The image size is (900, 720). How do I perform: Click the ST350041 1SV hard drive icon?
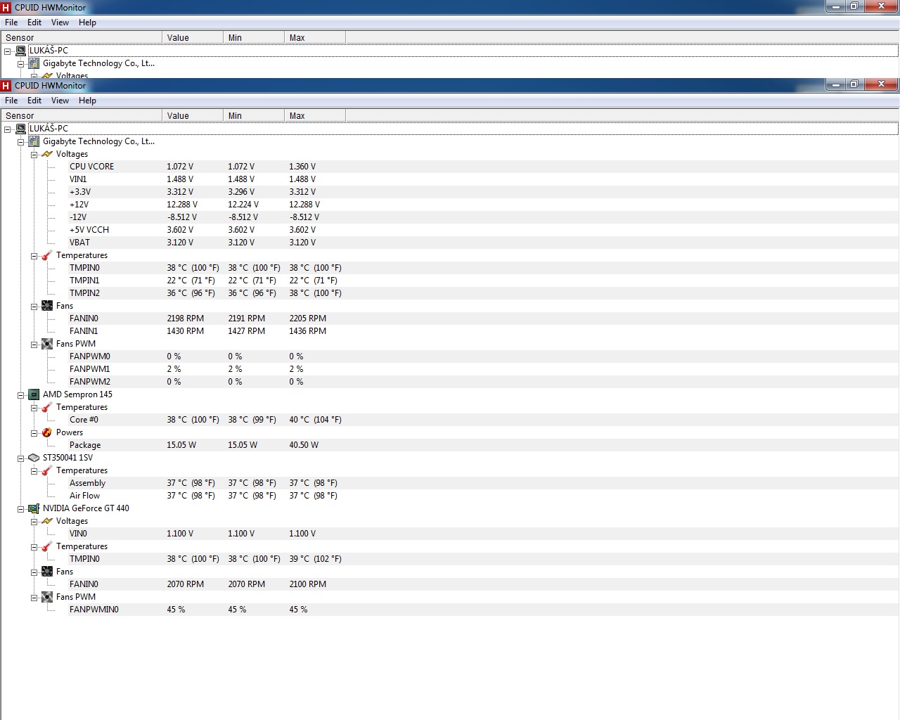coord(34,458)
